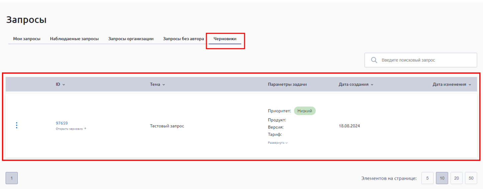Click the magnifier search icon
483x189 pixels.
374,60
